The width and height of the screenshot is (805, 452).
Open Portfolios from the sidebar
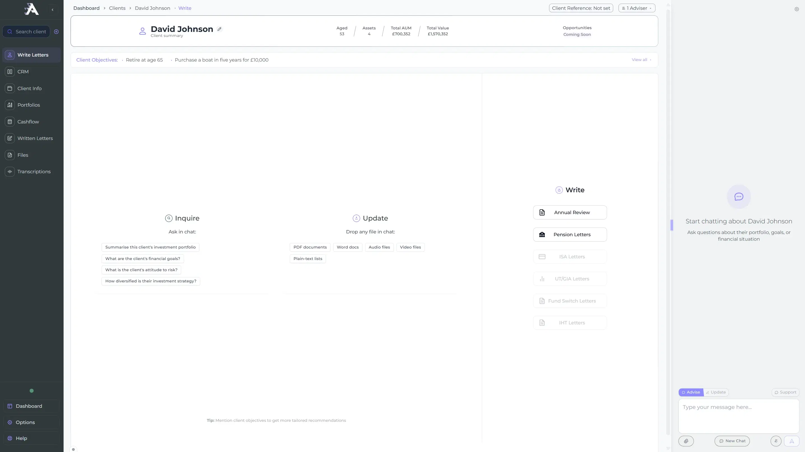pyautogui.click(x=29, y=105)
